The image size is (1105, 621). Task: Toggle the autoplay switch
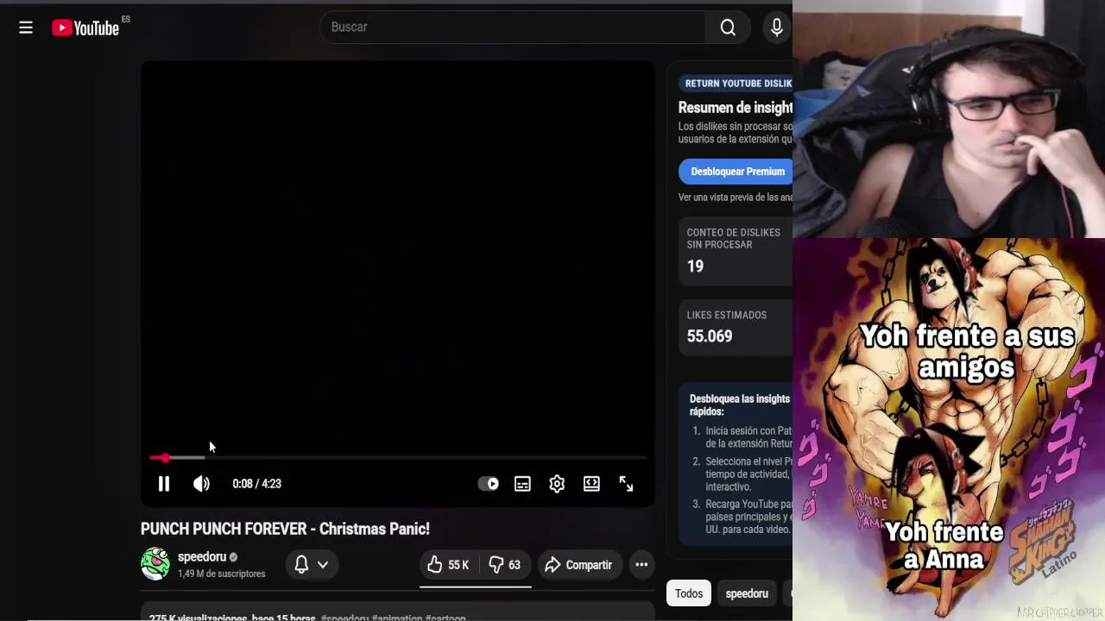point(489,484)
